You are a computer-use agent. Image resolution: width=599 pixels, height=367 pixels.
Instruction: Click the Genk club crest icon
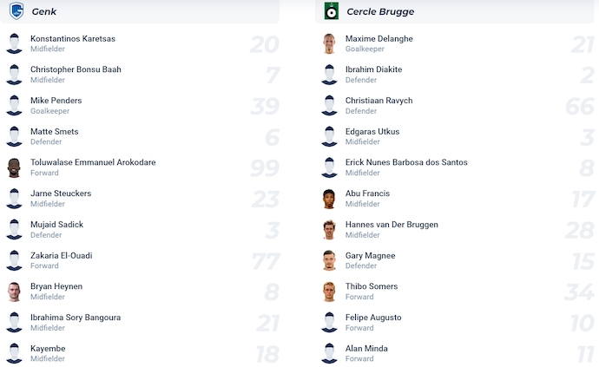[14, 11]
